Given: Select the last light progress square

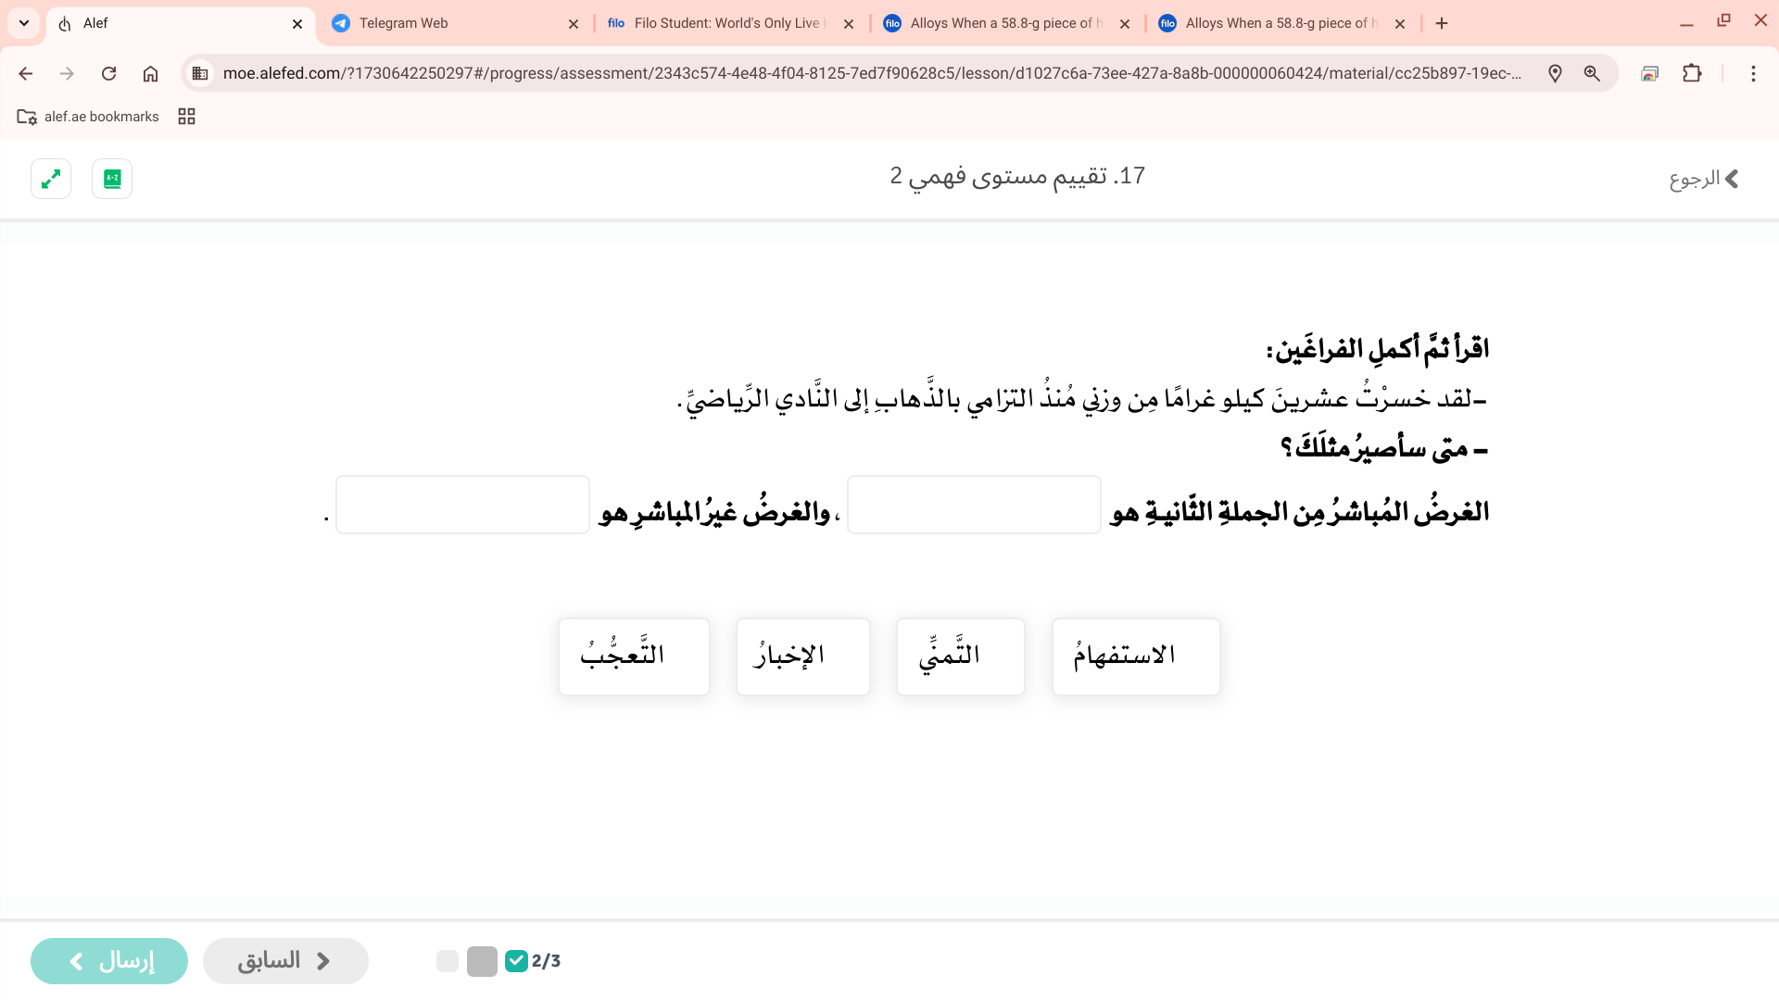Looking at the screenshot, I should coord(448,961).
